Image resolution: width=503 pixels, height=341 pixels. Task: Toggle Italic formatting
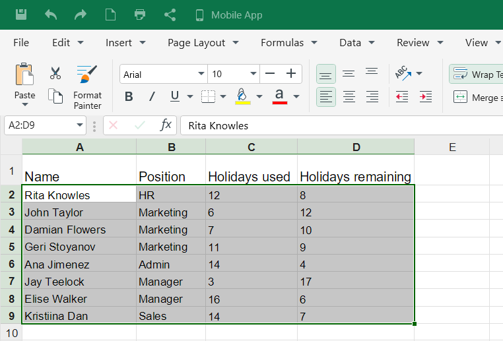152,97
